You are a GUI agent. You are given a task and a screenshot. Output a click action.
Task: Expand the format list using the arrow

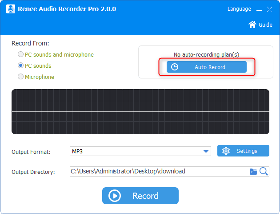tap(206, 152)
